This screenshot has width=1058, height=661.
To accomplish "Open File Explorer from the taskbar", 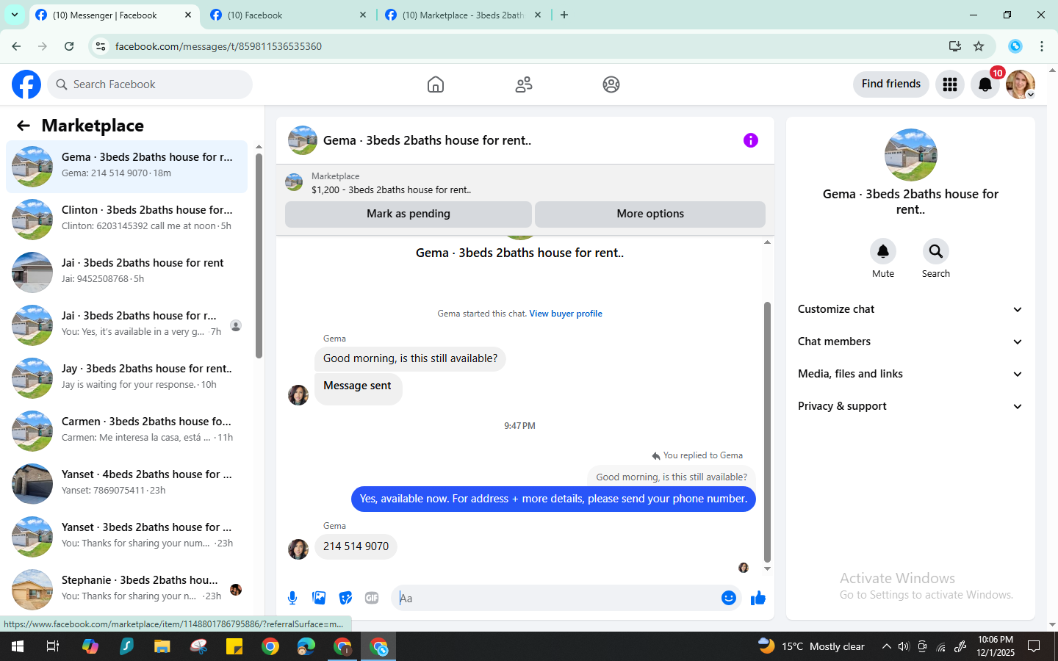I will click(x=162, y=646).
